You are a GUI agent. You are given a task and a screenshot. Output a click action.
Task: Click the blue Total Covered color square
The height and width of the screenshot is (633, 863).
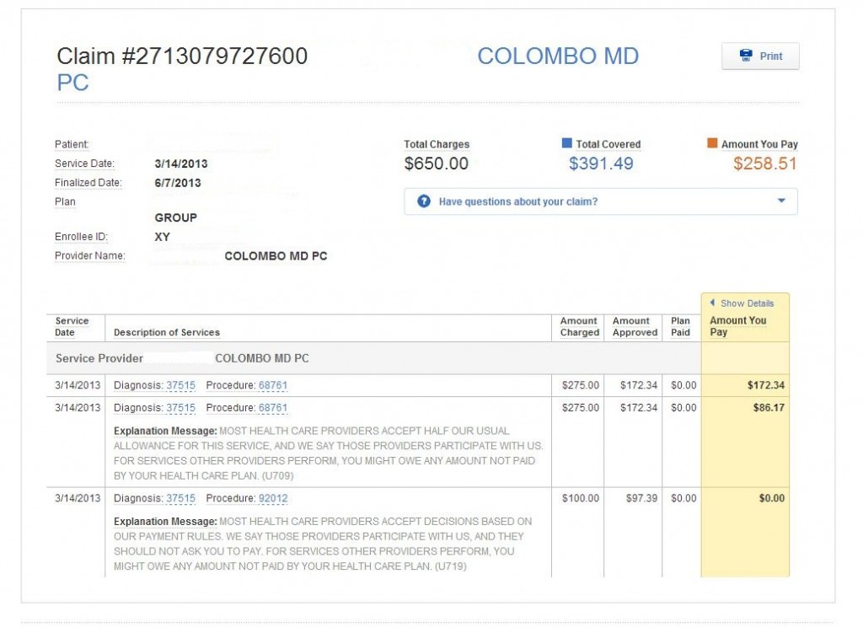(567, 144)
